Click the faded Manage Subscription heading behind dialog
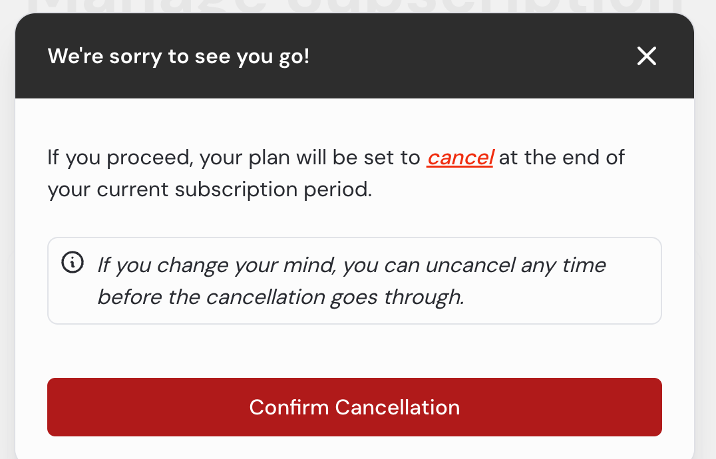The image size is (716, 459). [355, 6]
